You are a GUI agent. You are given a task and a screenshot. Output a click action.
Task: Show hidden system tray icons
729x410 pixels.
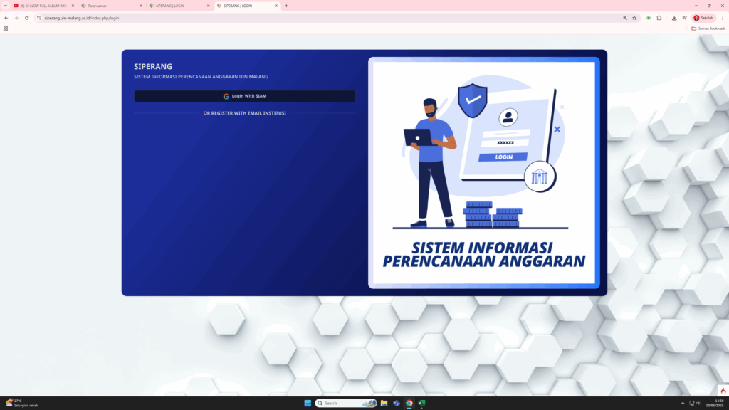682,403
